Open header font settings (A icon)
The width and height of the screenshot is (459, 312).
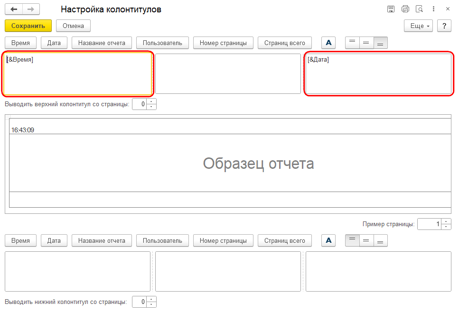(328, 43)
